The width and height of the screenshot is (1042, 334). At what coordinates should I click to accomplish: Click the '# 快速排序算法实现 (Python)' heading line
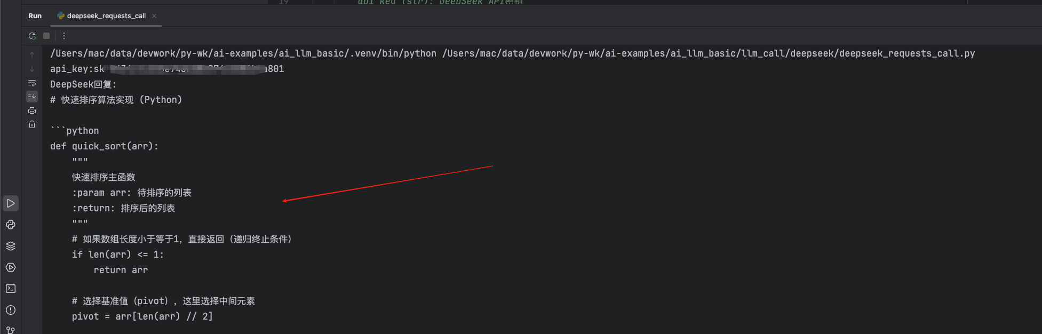(116, 100)
